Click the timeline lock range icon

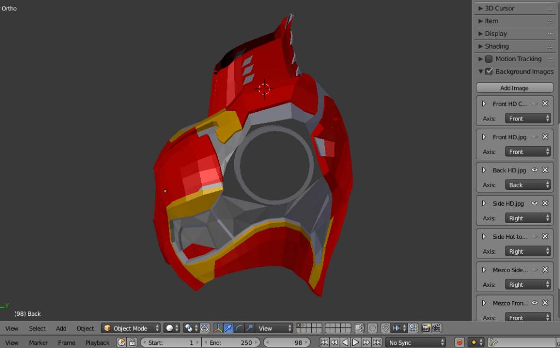coord(132,343)
